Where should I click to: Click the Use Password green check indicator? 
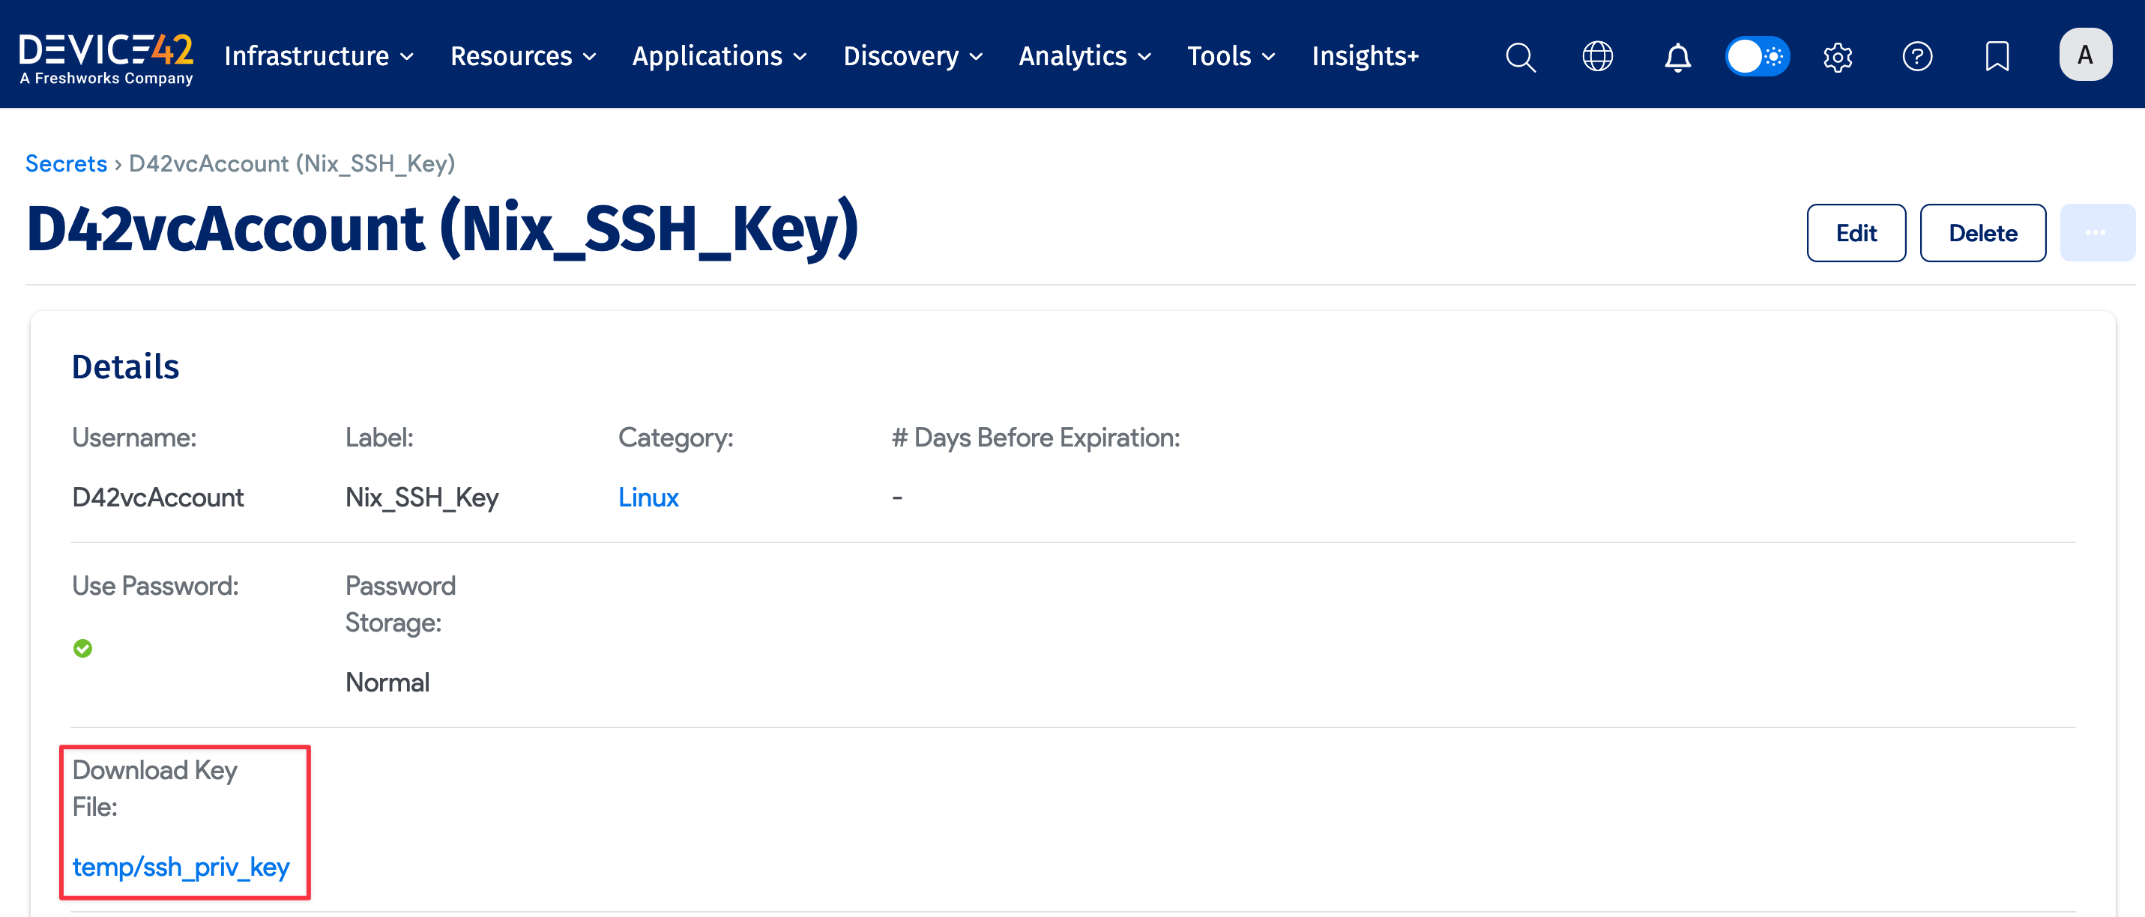click(82, 648)
